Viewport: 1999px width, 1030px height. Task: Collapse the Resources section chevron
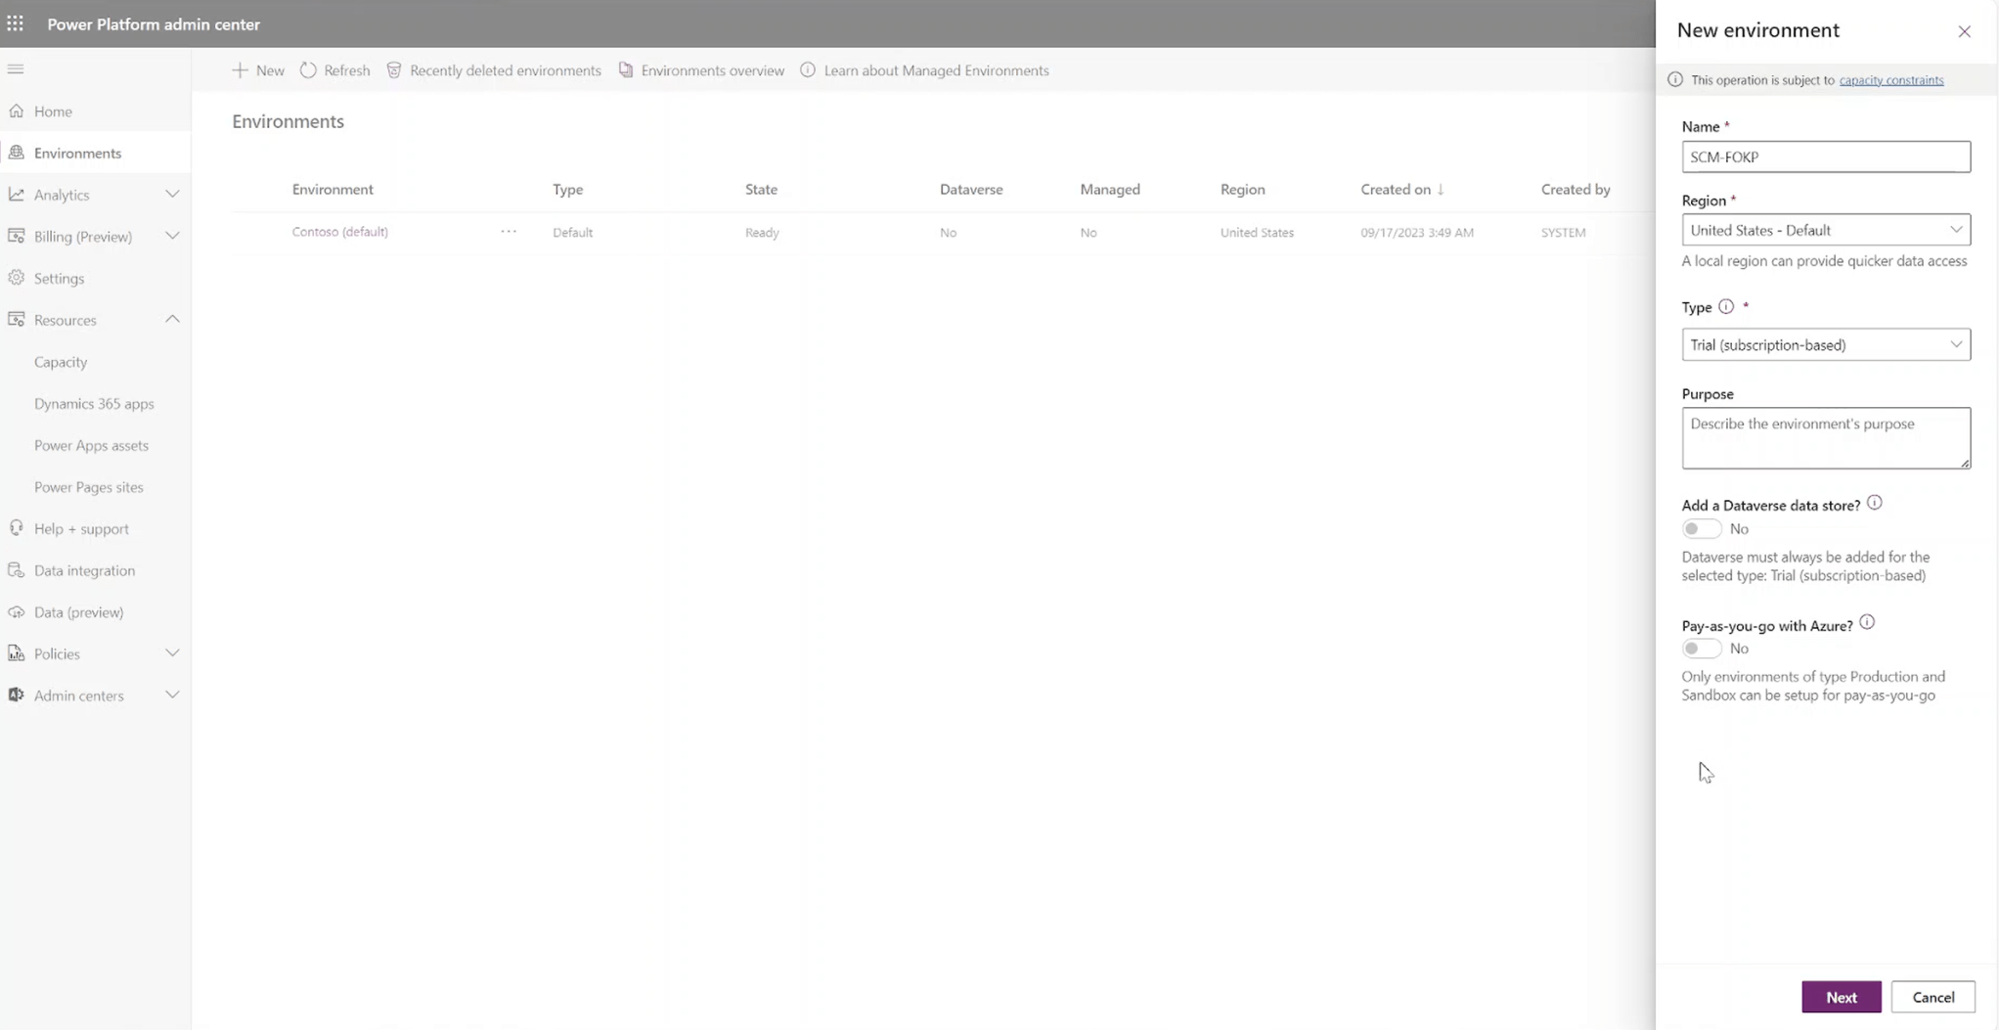point(172,319)
